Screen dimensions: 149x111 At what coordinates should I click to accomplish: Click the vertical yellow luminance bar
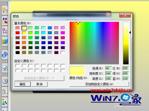point(126,43)
